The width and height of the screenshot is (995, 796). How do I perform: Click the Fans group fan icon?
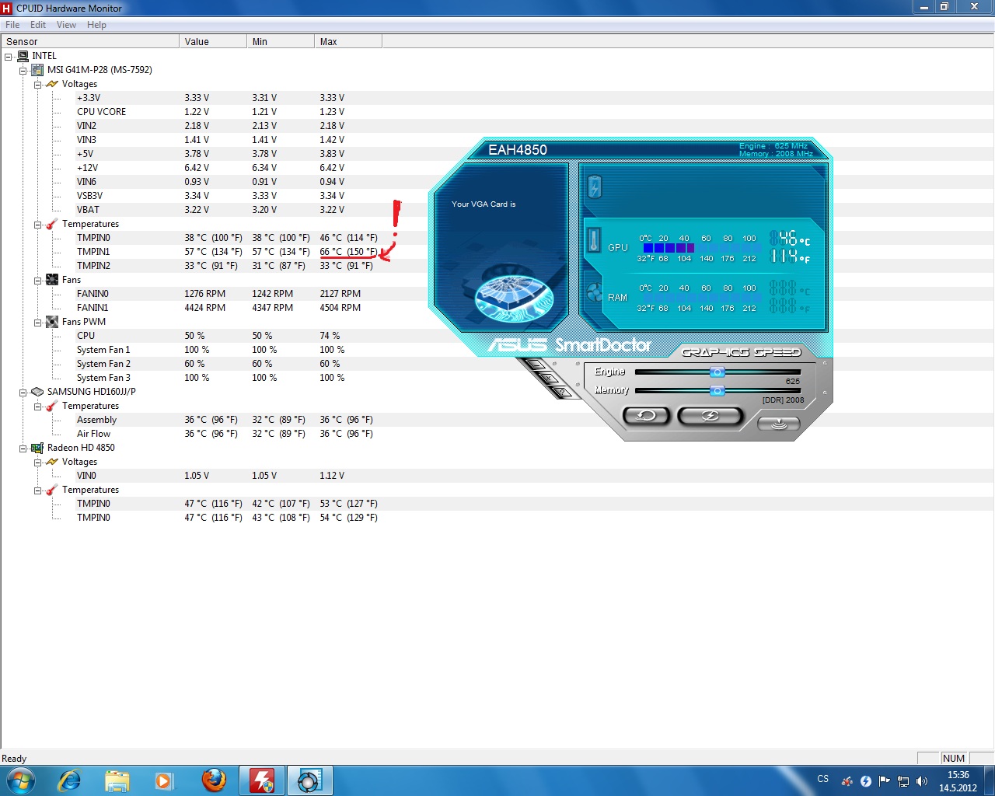[x=52, y=280]
